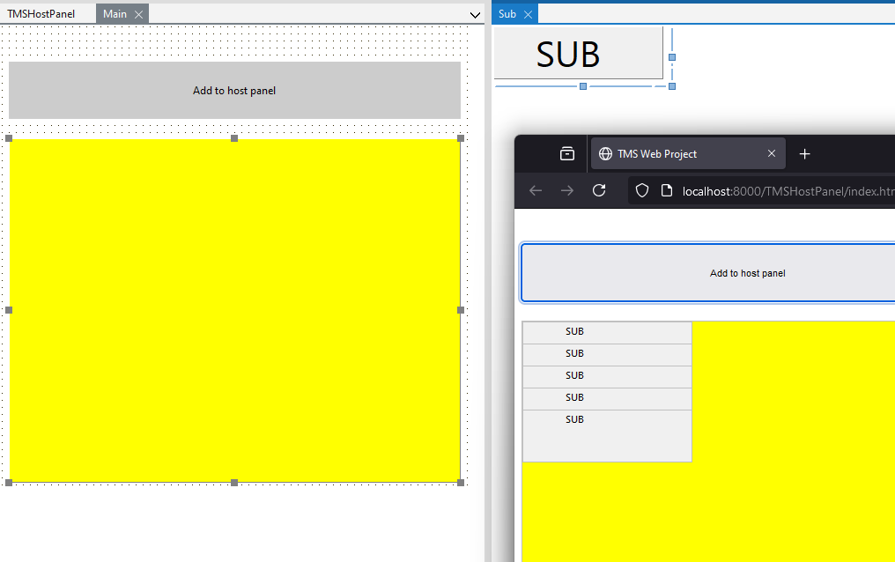Close the TMS Web Project browser tab
895x562 pixels.
[772, 153]
